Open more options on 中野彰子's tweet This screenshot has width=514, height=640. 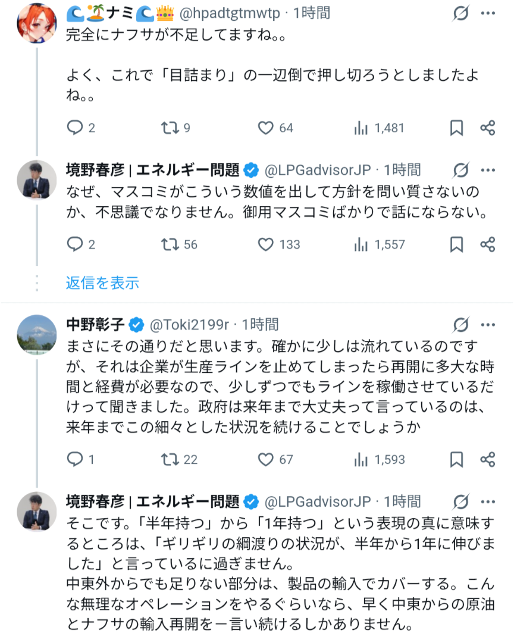click(x=488, y=325)
